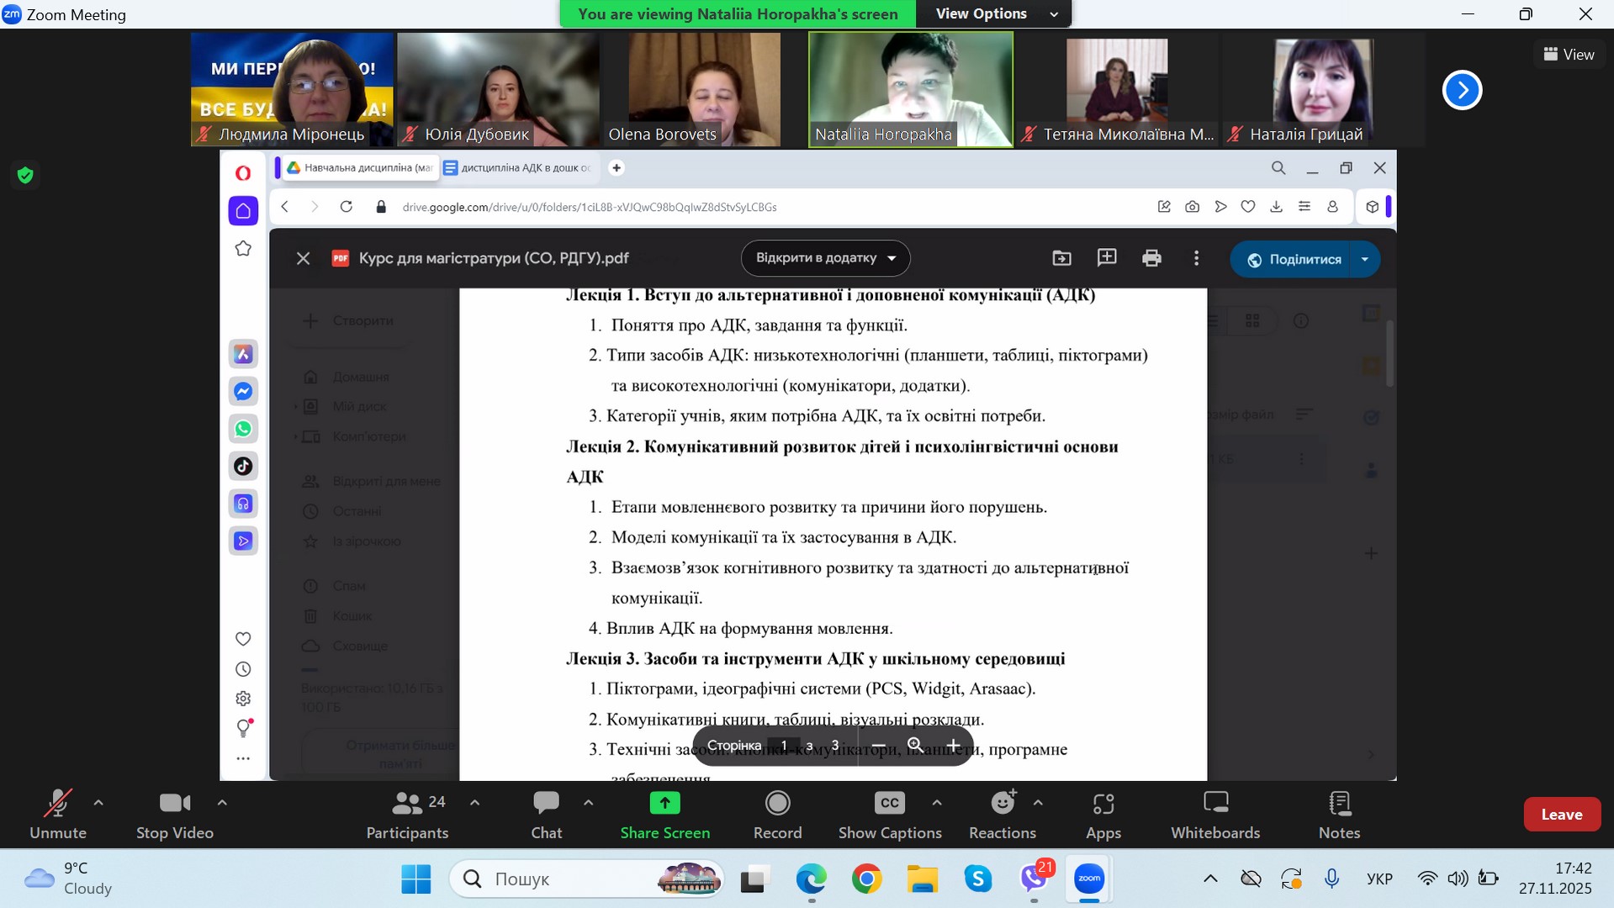Screen dimensions: 1614x908
Task: Open the Reactions picker
Action: coord(1002,814)
